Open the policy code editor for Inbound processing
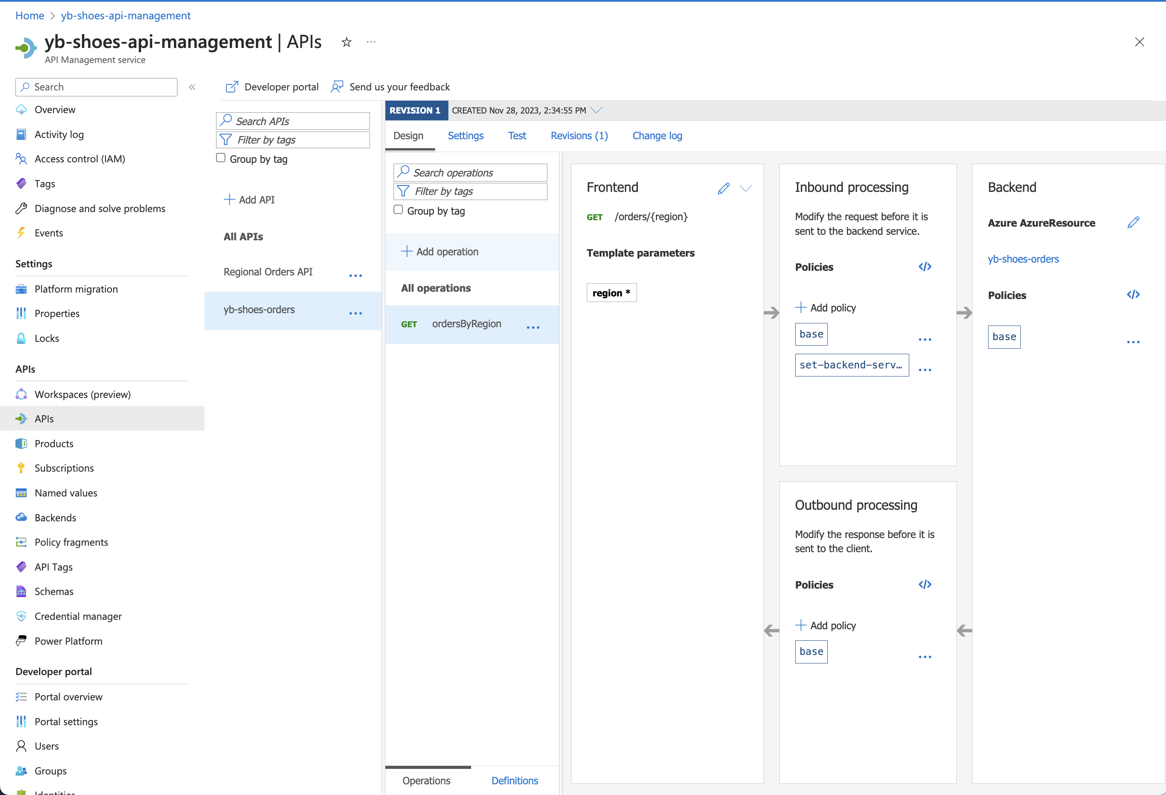The width and height of the screenshot is (1166, 795). tap(925, 266)
